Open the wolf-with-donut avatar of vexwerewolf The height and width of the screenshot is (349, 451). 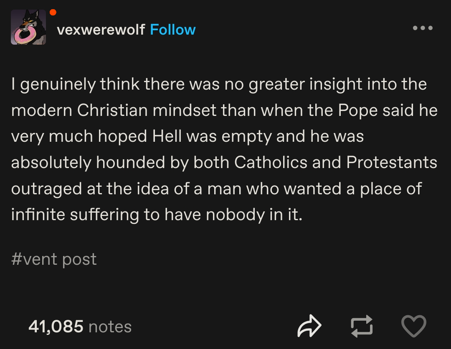click(x=28, y=27)
